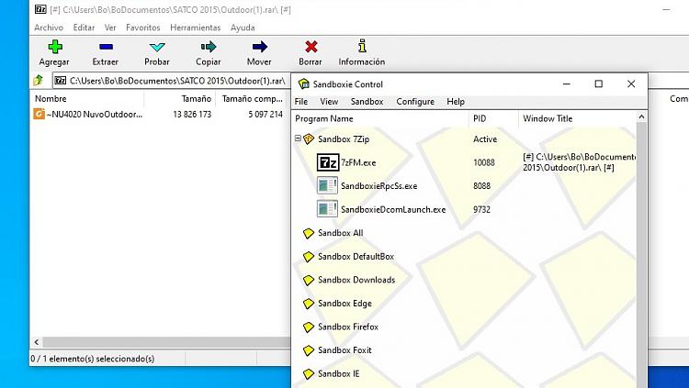The height and width of the screenshot is (388, 689).
Task: Click the Sandboxie vertical scrollbar track
Action: [x=641, y=255]
